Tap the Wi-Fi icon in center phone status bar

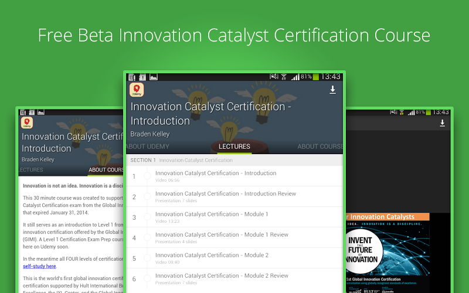284,77
